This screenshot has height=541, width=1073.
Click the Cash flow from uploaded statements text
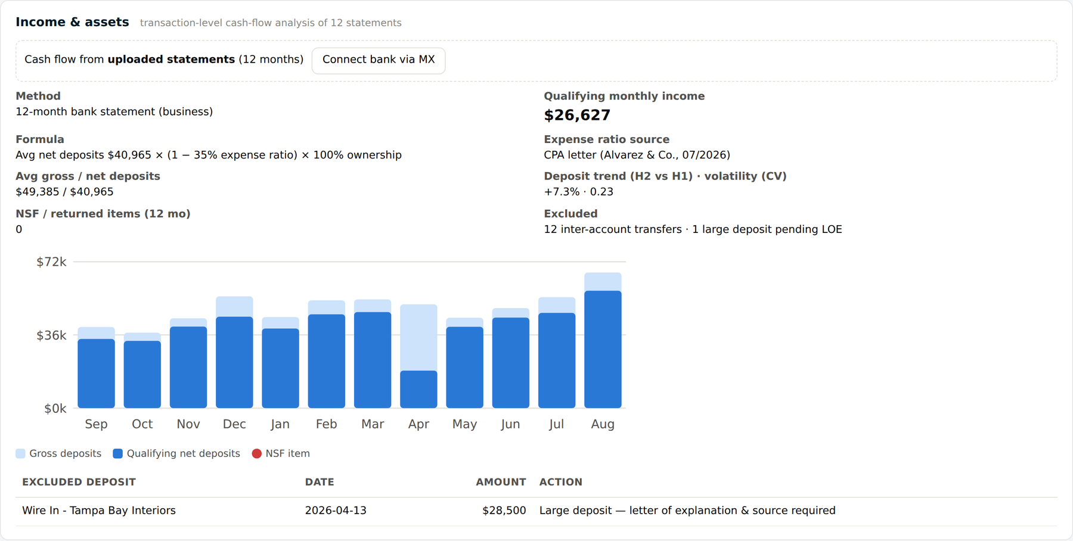[164, 60]
